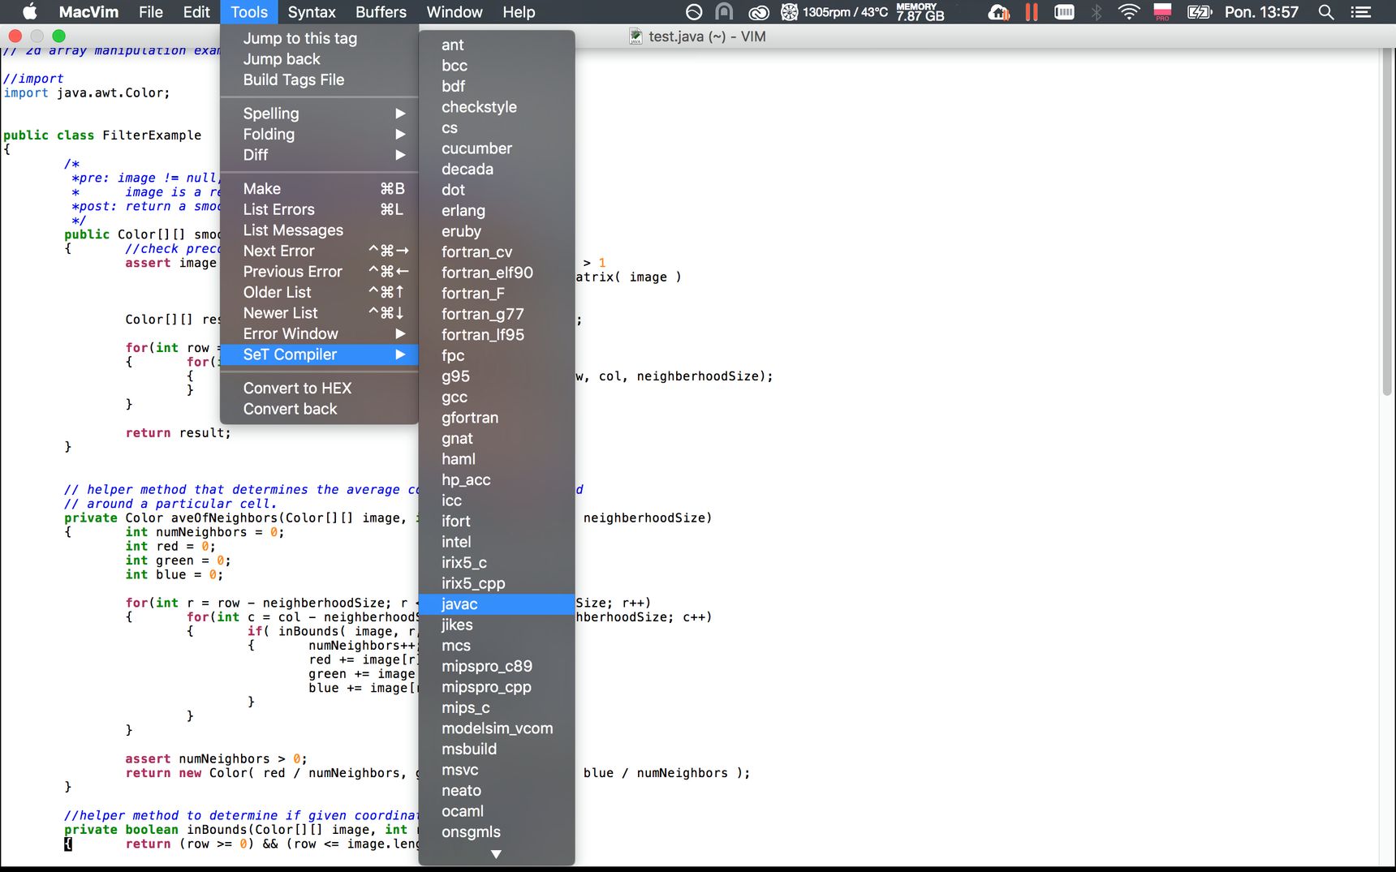Choose Jump to this tag
This screenshot has height=872, width=1396.
(319, 38)
